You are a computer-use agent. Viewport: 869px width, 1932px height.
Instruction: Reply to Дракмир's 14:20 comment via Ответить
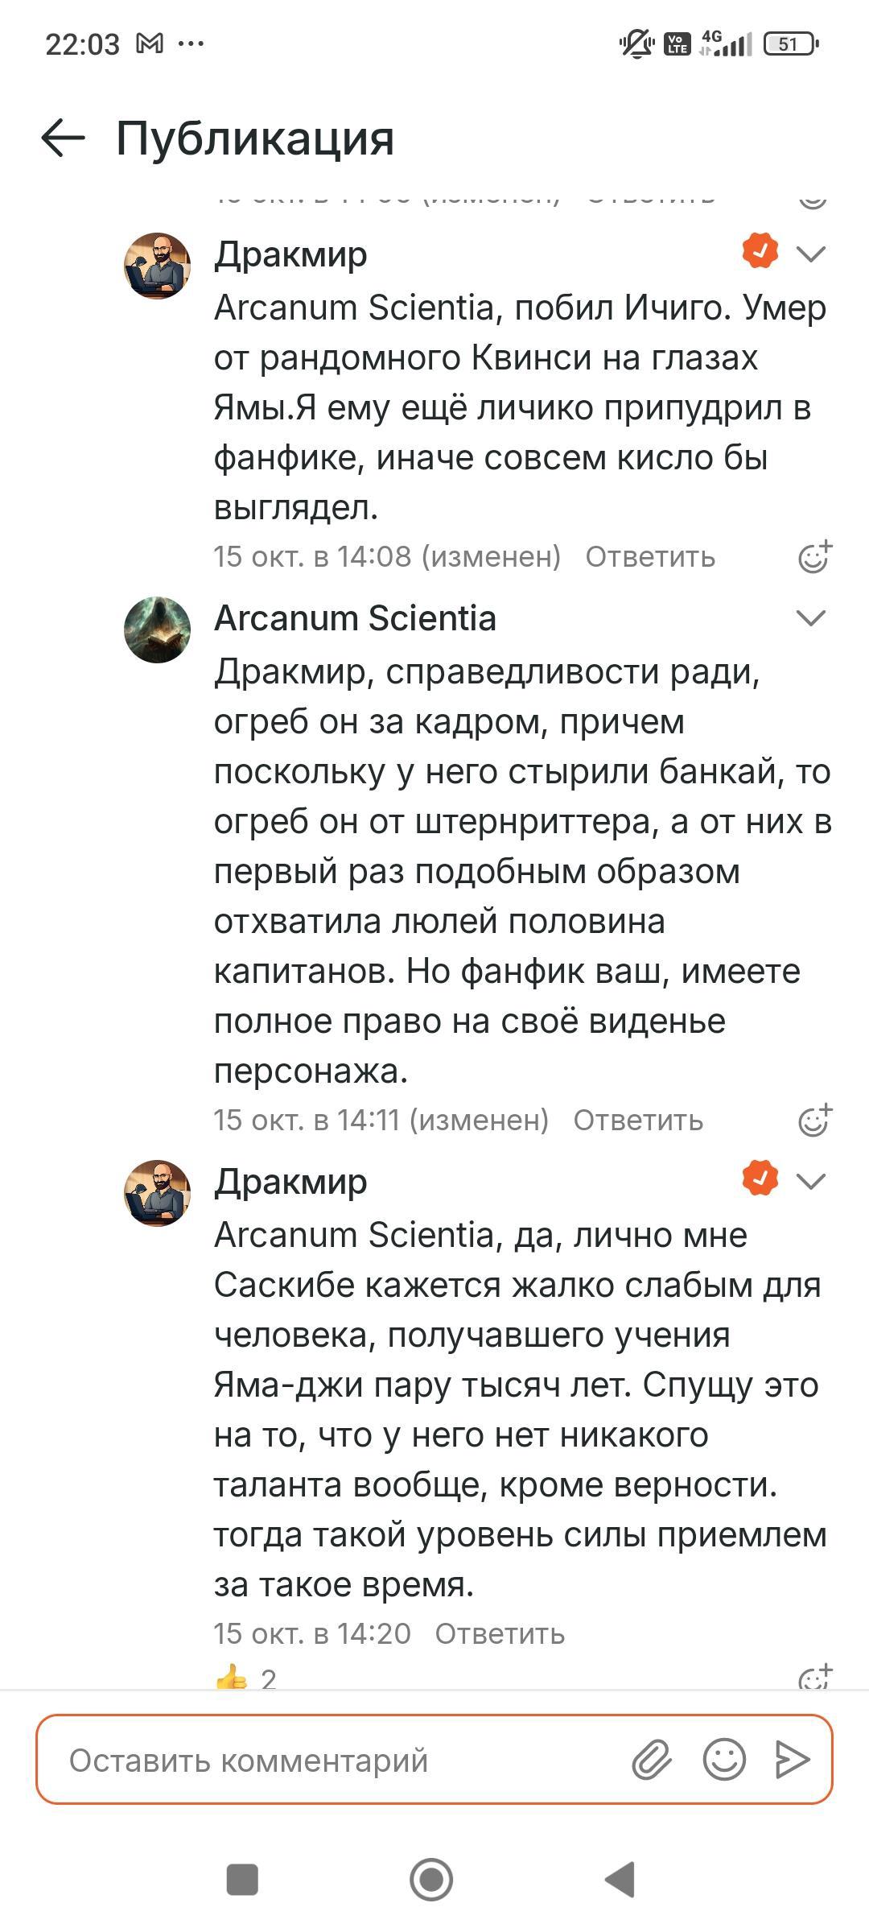tap(500, 1634)
